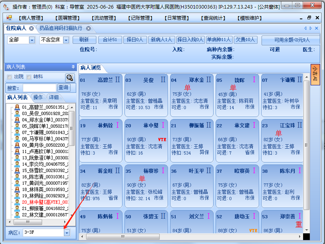Click the patient icon for 17_黄训光
Viewport: 325px width, 244px height.
click(x=17, y=183)
